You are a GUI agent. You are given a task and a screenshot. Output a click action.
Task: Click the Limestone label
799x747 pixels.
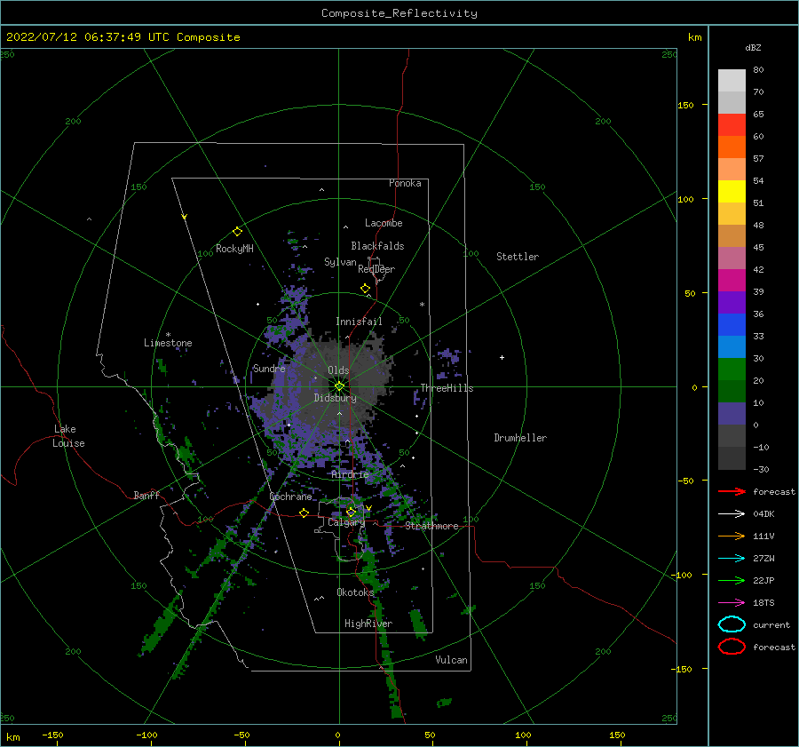tap(168, 343)
